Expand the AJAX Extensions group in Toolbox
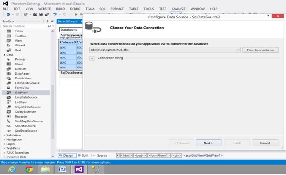This screenshot has height=175, width=286. [4, 153]
